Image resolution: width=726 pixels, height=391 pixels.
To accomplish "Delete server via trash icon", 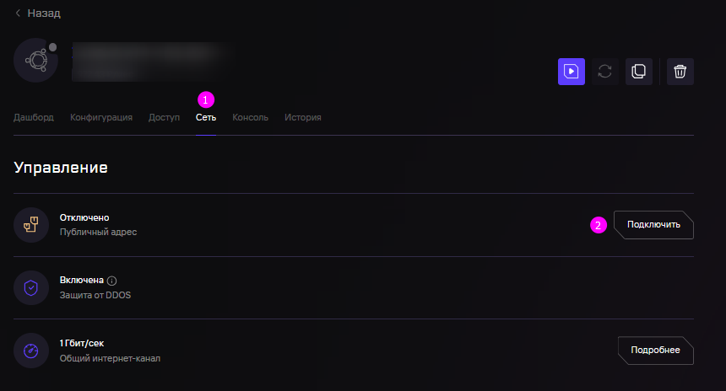I will click(680, 72).
